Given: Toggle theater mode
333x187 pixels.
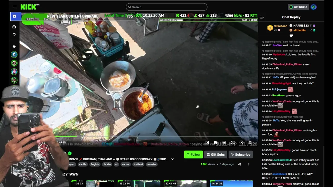Looking at the screenshot, I should [x=224, y=143].
